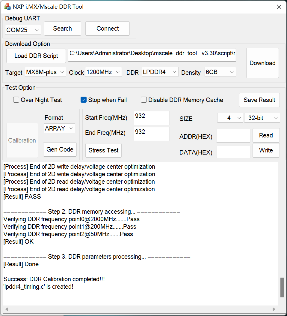This screenshot has height=316, width=287.
Task: Open the Target MX8M-plus dropdown
Action: coord(45,72)
